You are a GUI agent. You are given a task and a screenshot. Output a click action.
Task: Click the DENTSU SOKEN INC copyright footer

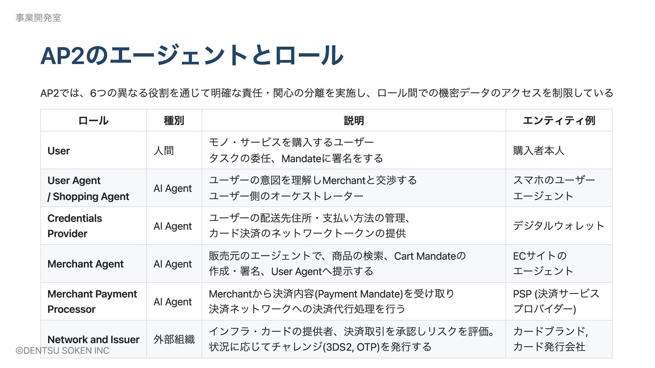[62, 351]
